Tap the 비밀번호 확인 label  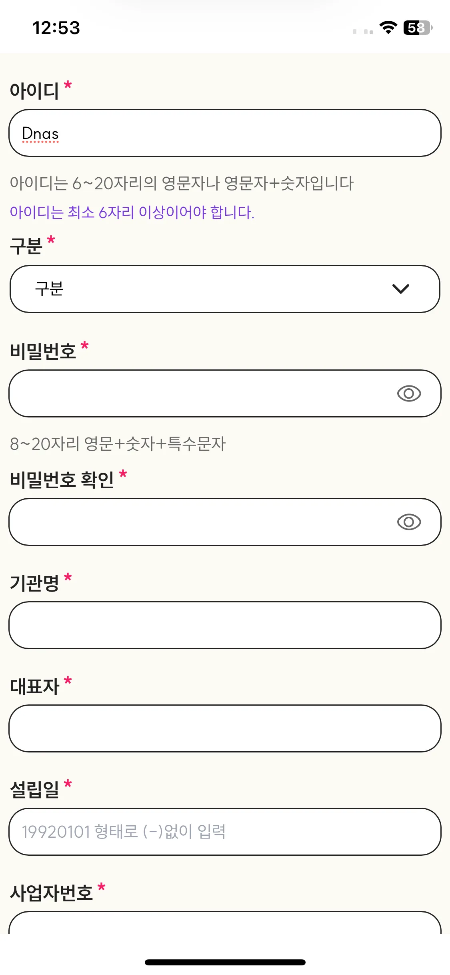coord(62,479)
